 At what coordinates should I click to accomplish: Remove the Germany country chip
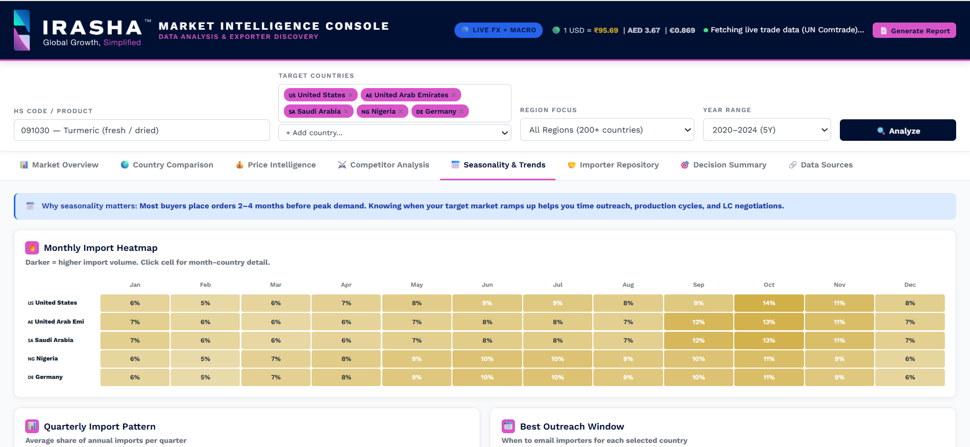point(461,112)
